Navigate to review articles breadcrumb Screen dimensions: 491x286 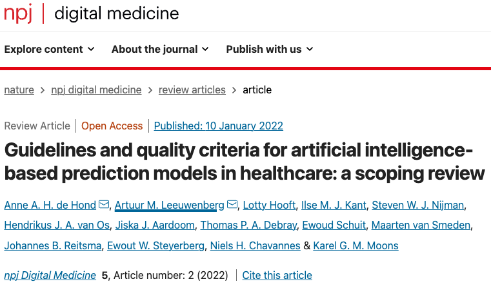pos(192,90)
